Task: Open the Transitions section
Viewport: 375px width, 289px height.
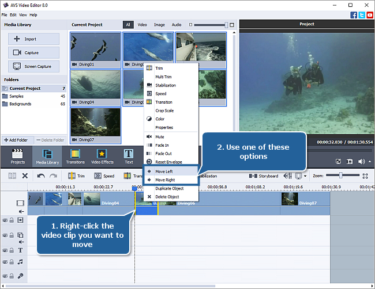Action: (76, 157)
